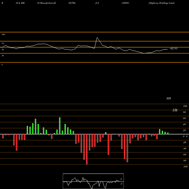
Task: Click the 'MR' panel title
Action: coord(169,98)
